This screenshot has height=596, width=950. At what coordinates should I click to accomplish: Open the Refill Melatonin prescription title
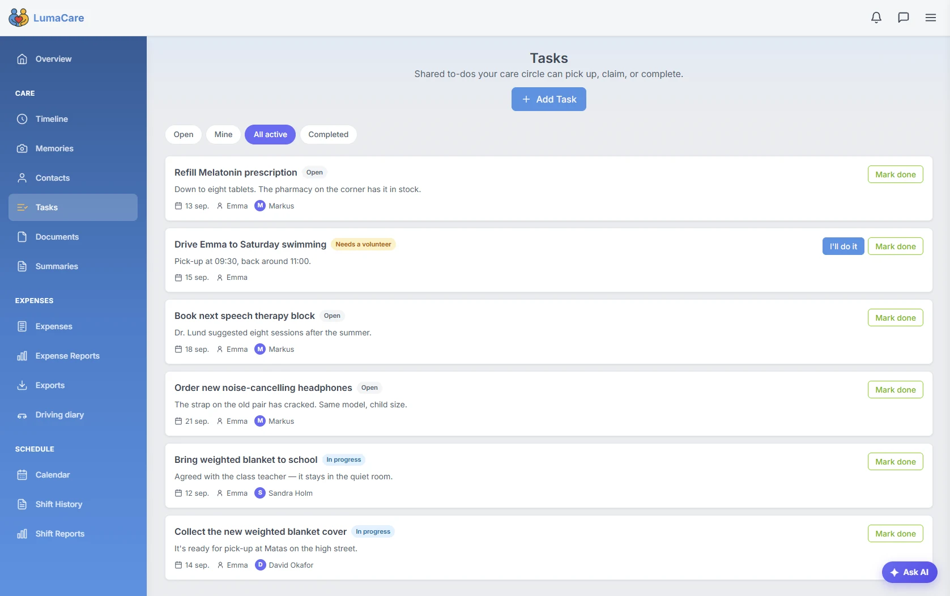click(x=236, y=172)
